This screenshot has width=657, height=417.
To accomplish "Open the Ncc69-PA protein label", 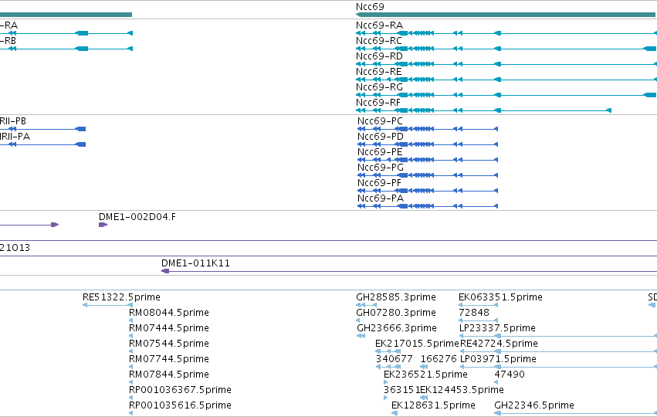I will tap(381, 198).
